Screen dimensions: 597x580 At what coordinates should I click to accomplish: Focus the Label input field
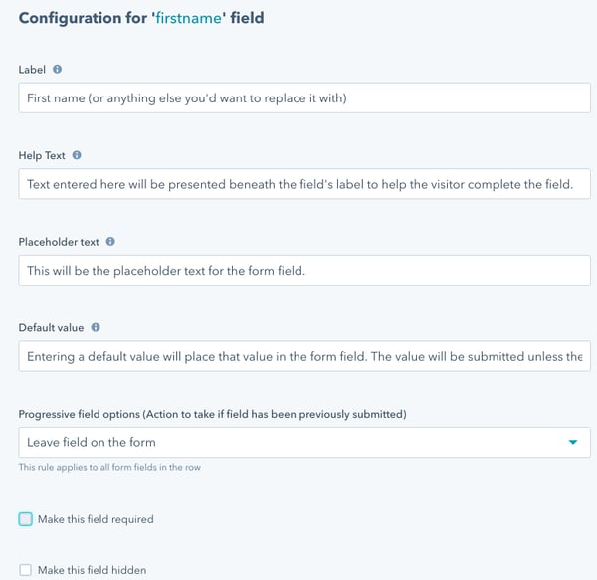(303, 97)
